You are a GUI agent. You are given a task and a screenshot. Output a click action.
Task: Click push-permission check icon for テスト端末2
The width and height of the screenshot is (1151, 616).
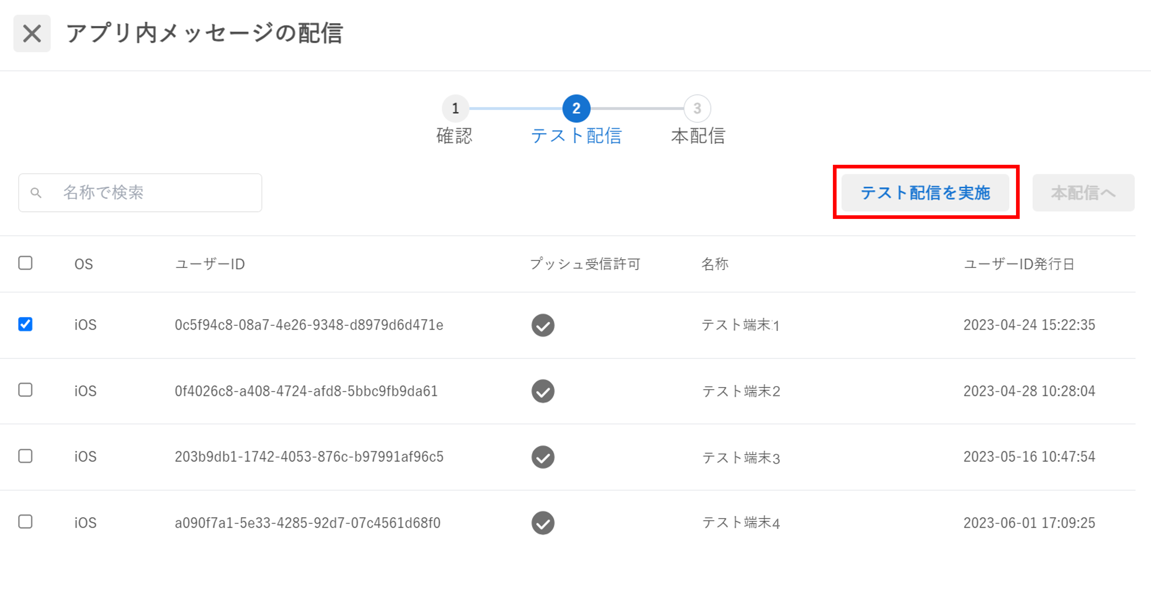(543, 391)
